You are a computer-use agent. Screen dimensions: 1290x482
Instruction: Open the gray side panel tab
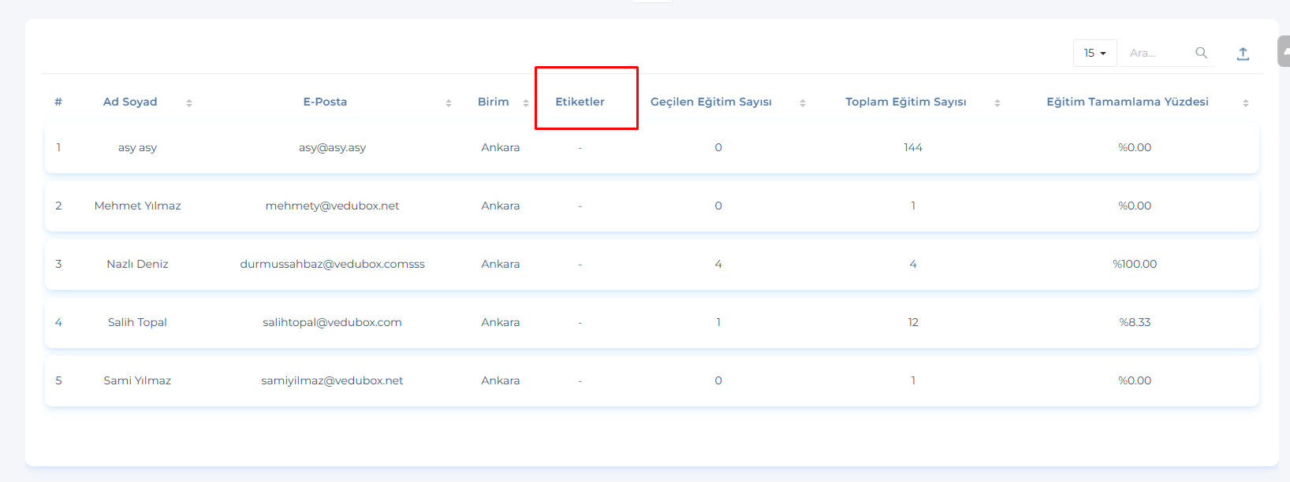(x=1284, y=51)
